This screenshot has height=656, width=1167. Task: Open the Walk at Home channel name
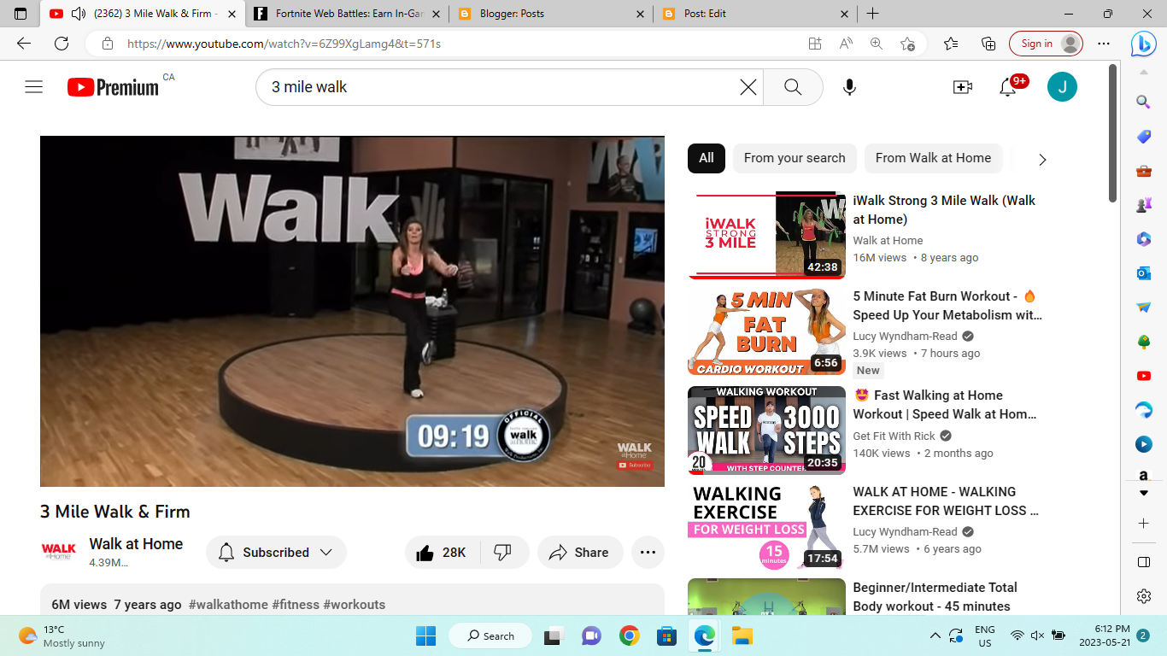point(137,544)
